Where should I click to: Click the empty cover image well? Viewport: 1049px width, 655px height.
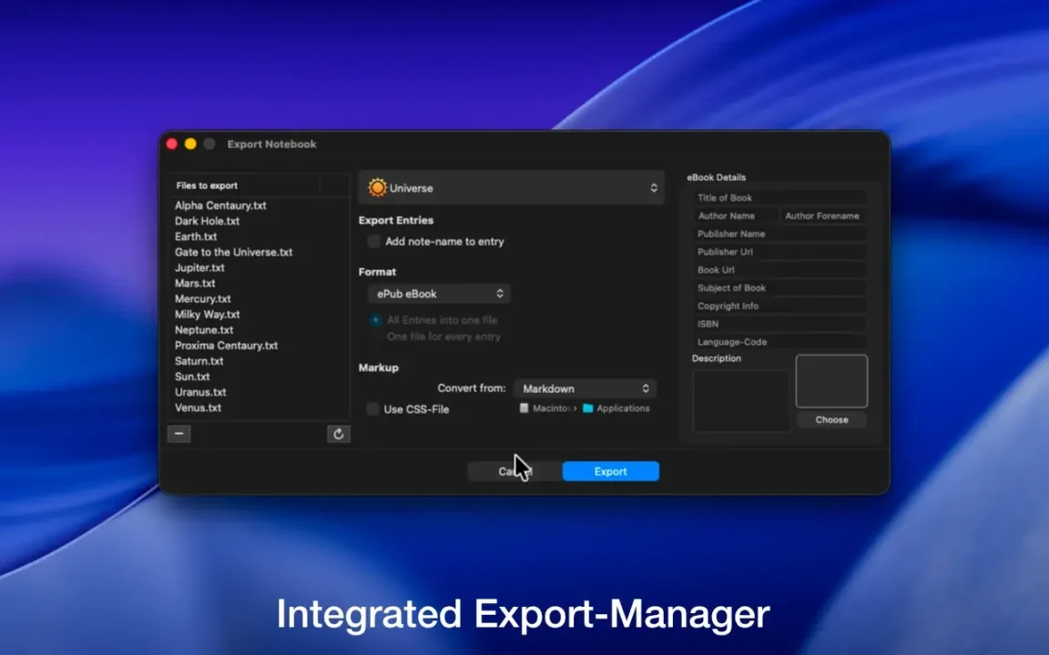click(x=831, y=381)
